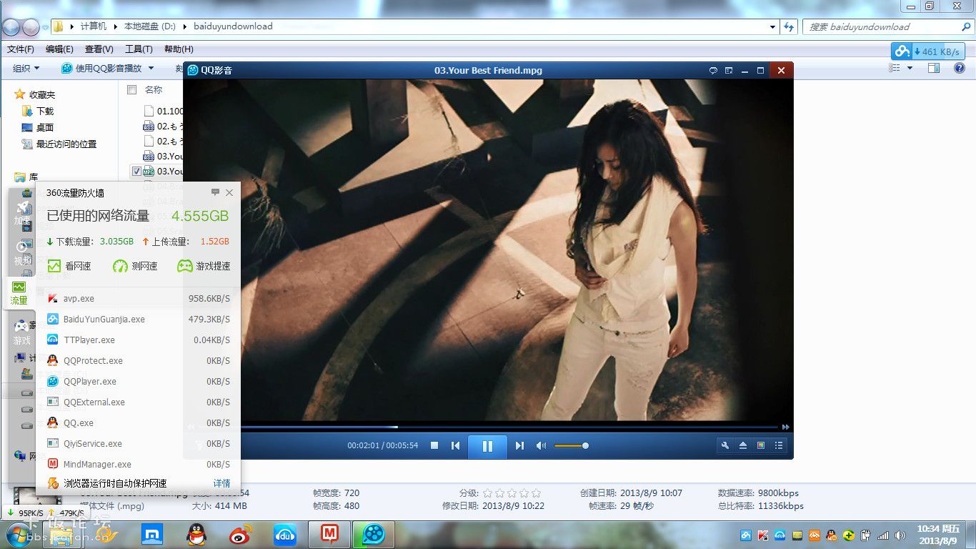Skip to next track in QQ影音
This screenshot has width=976, height=549.
coord(519,446)
